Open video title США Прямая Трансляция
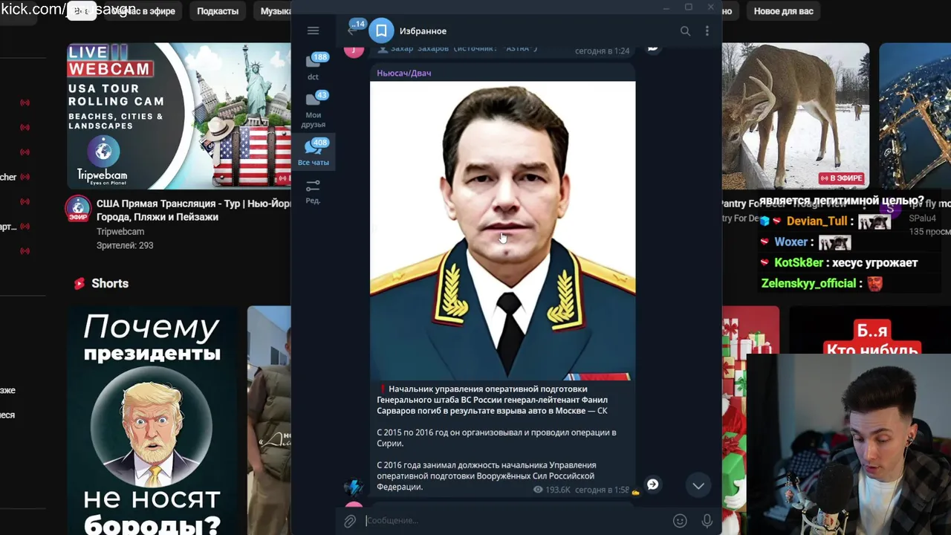Screen dimensions: 951x535 click(193, 210)
